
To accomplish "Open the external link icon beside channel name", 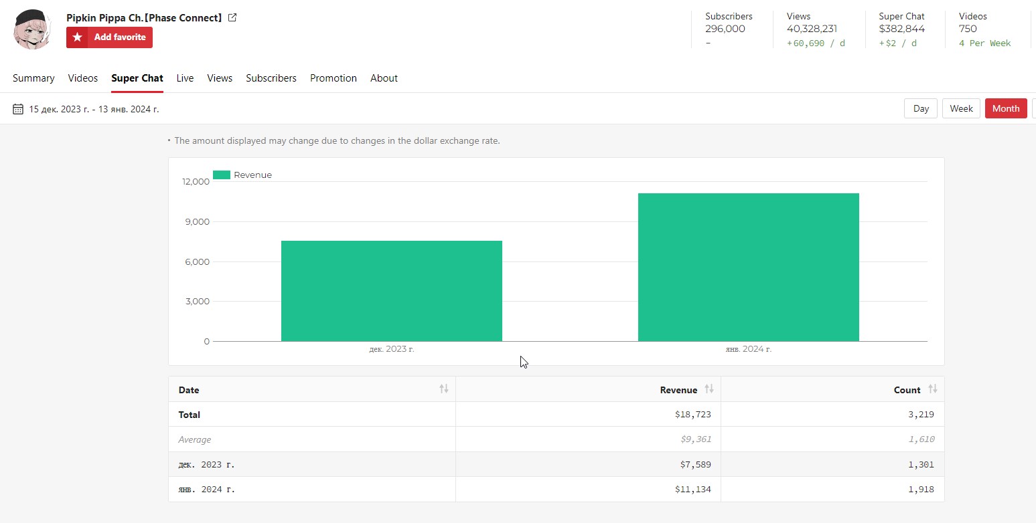I will 232,18.
